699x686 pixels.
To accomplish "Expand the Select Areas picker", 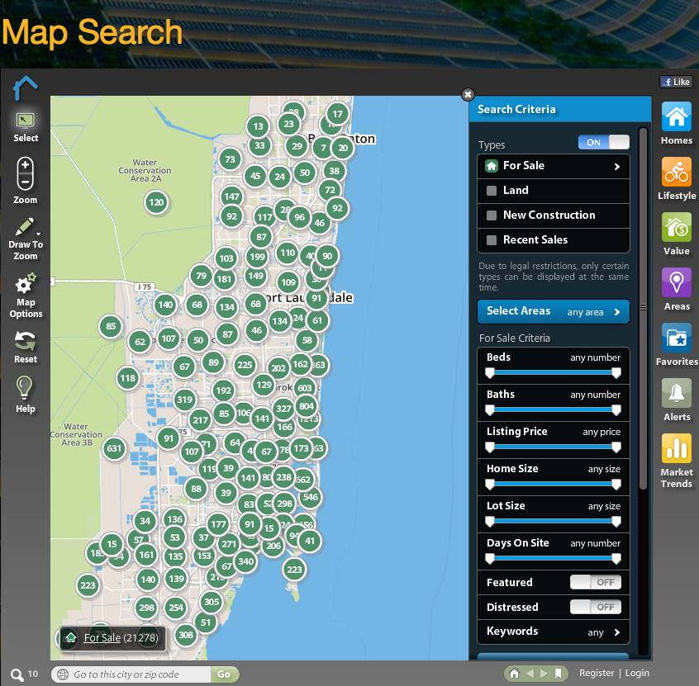I will [553, 311].
